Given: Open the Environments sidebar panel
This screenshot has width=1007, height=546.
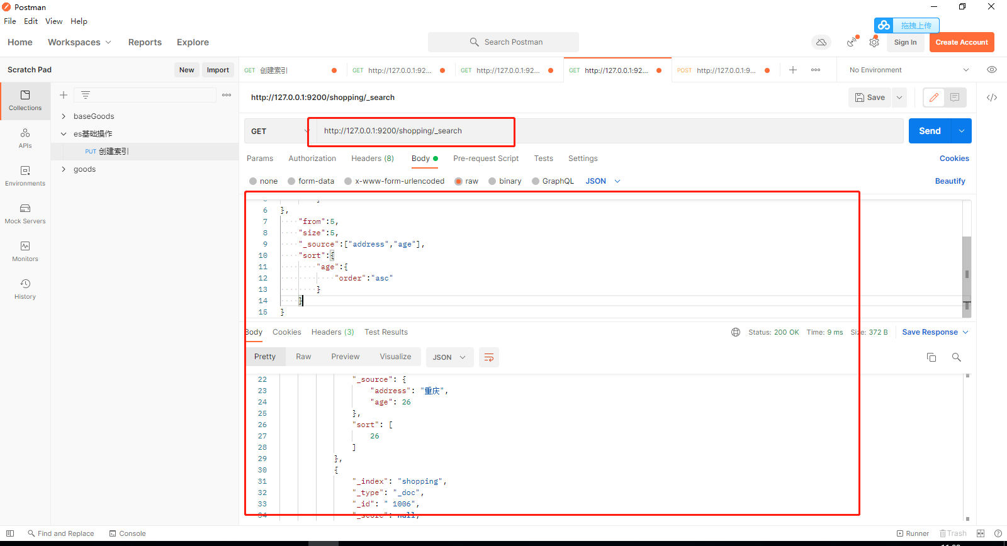Looking at the screenshot, I should pos(25,176).
